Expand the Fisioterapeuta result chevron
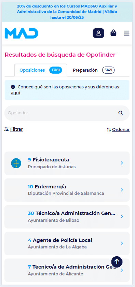This screenshot has height=287, width=135. pos(122,163)
